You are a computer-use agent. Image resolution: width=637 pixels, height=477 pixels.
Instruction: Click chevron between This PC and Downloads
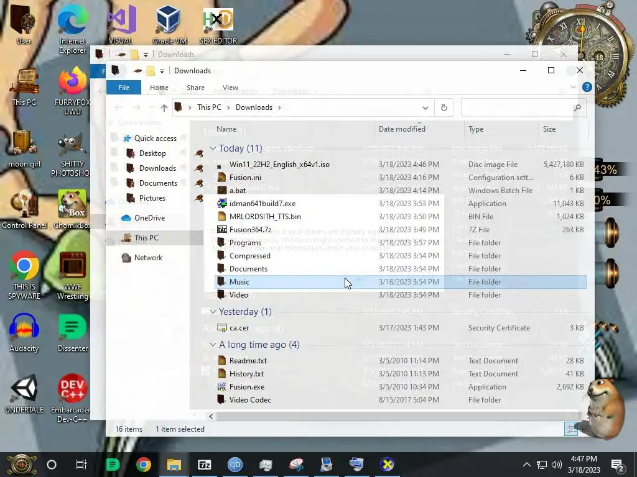coord(228,107)
